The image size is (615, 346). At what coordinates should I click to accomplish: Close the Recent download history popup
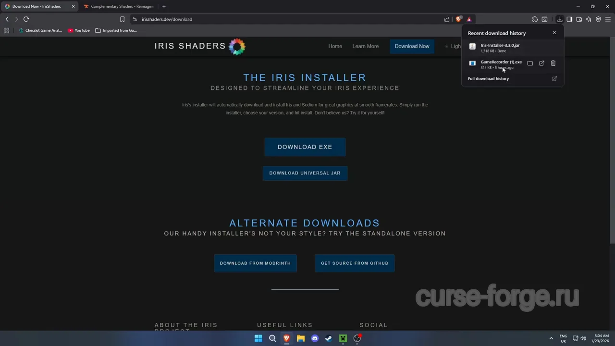pos(554,33)
